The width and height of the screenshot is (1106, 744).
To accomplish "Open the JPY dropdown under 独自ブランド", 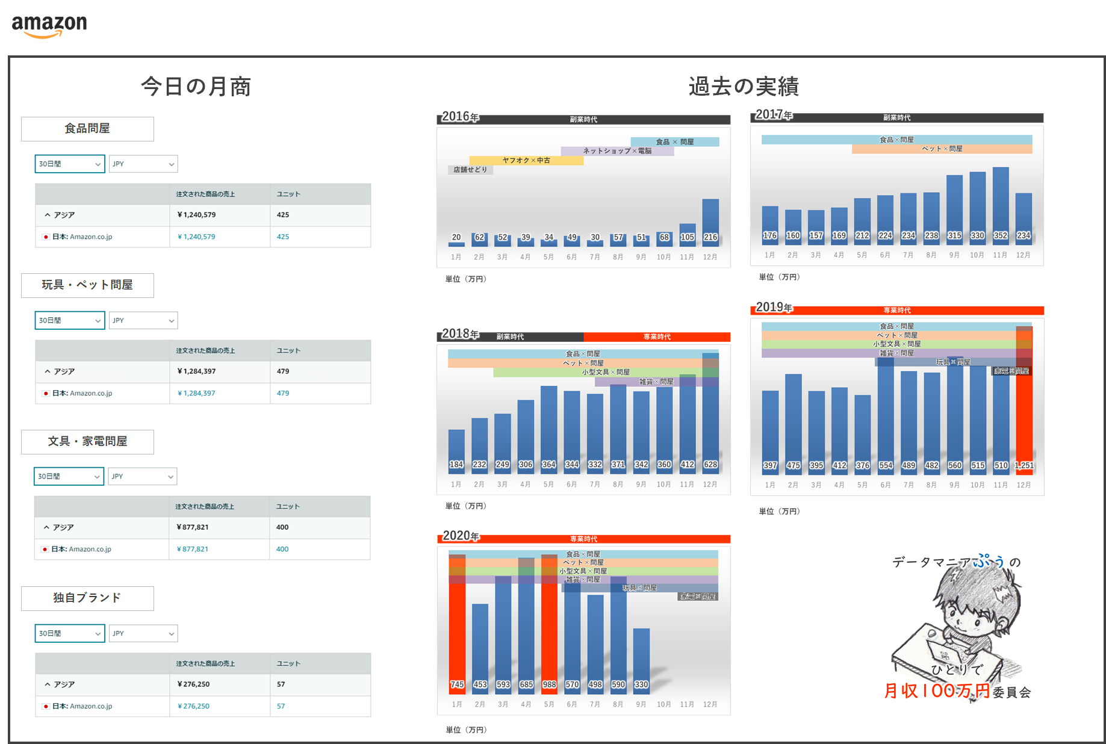I will pyautogui.click(x=143, y=633).
